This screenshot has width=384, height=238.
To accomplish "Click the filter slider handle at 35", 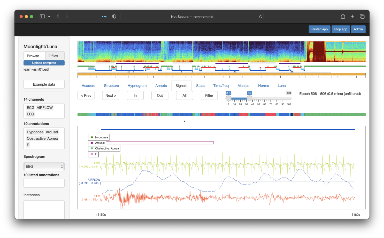I will click(x=249, y=98).
